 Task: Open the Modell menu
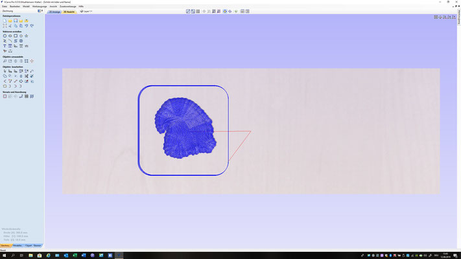coord(26,6)
